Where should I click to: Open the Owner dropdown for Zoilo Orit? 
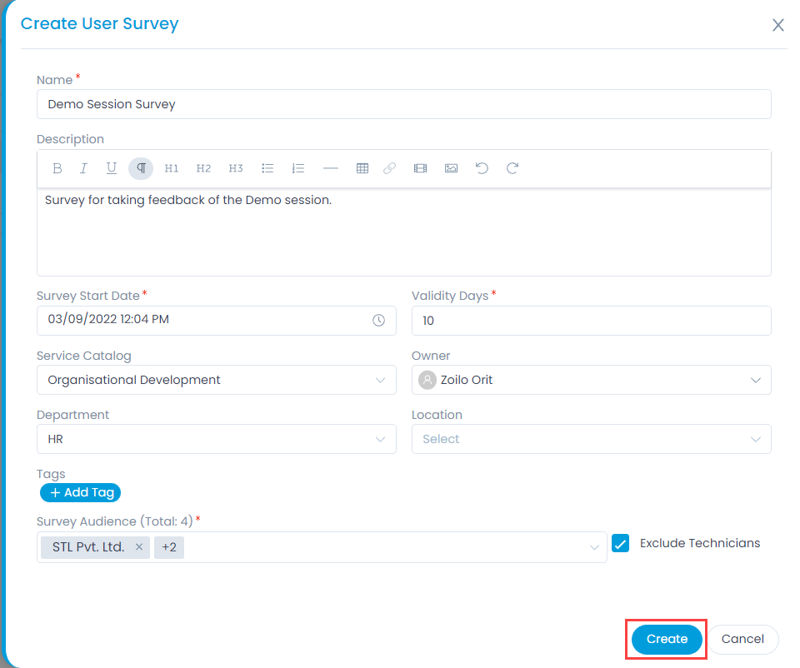[x=755, y=380]
